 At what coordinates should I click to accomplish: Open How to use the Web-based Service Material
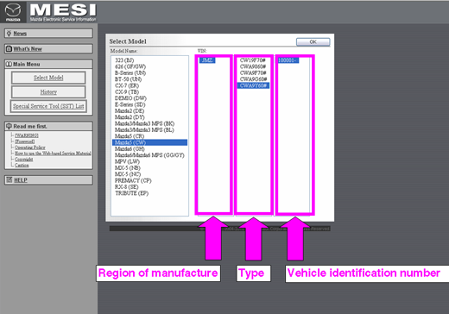click(53, 154)
